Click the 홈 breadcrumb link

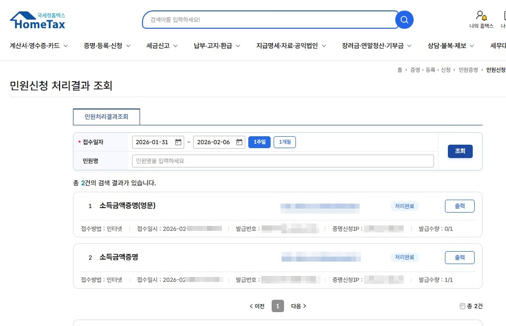click(400, 70)
